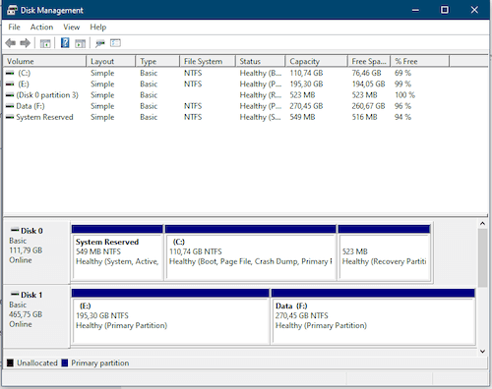Click the Properties/Settings list toolbar icon
Screen dimensions: 492x389
115,43
